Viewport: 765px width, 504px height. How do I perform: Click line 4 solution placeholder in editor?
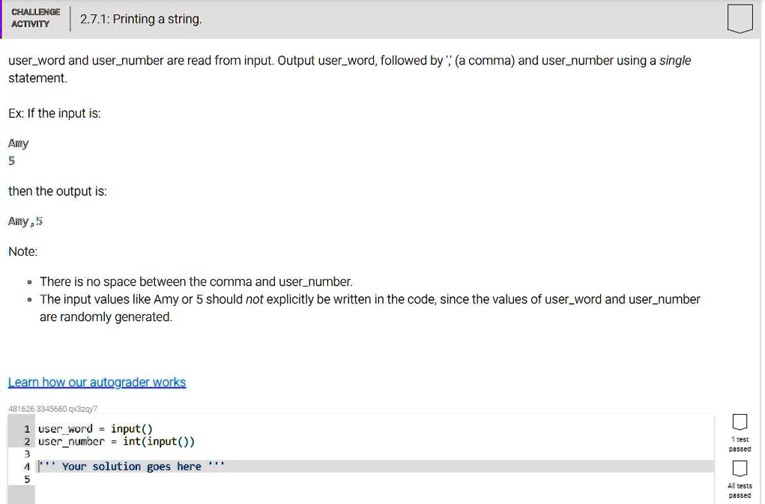tap(132, 466)
